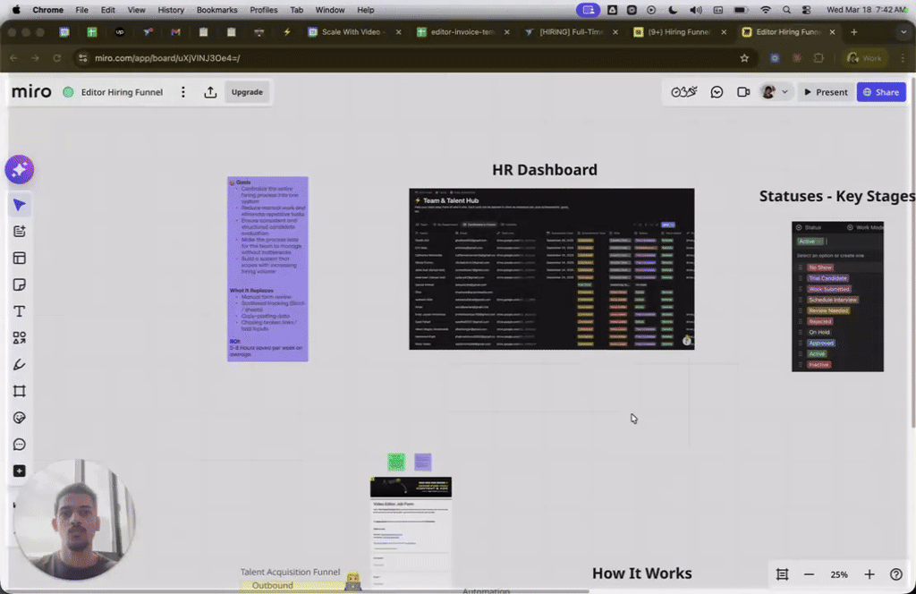Select the Text tool in left toolbar
916x594 pixels.
click(x=20, y=311)
